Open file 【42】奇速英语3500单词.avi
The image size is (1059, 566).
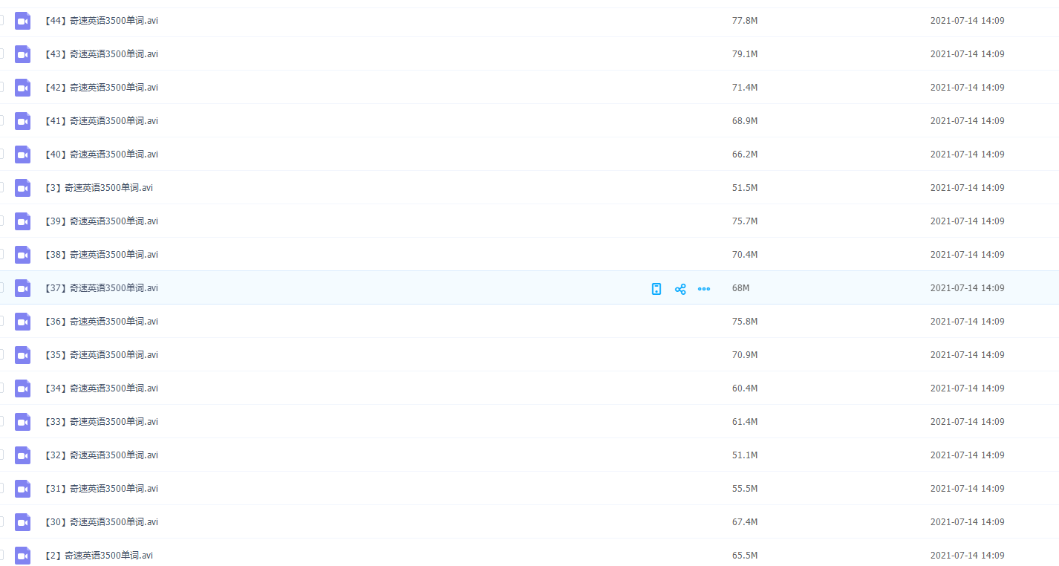pos(102,88)
